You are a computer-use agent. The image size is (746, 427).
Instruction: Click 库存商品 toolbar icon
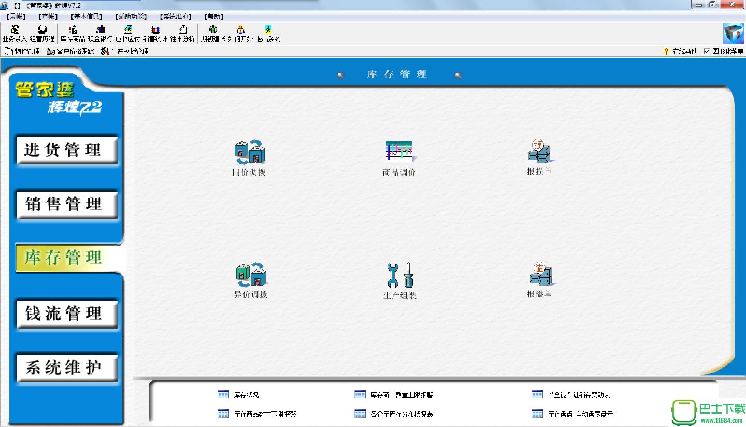point(73,34)
